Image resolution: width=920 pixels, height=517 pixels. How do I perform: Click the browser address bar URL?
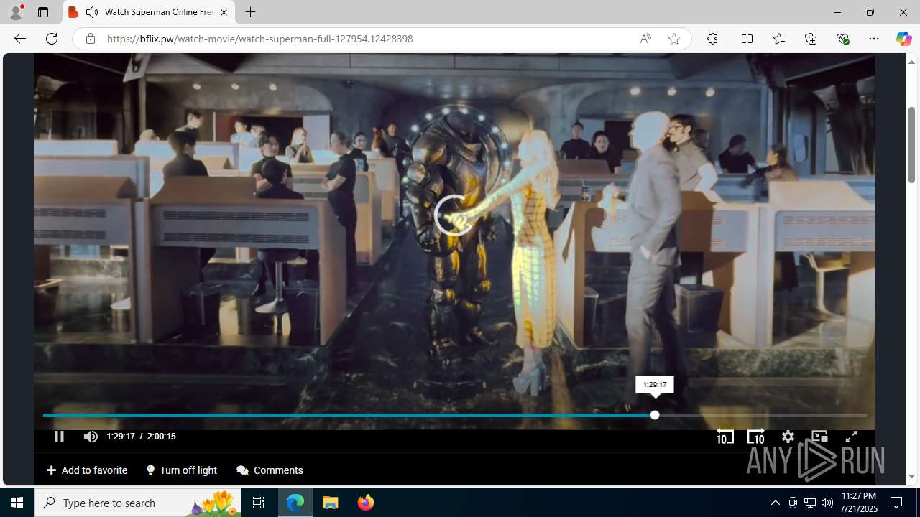pyautogui.click(x=260, y=39)
